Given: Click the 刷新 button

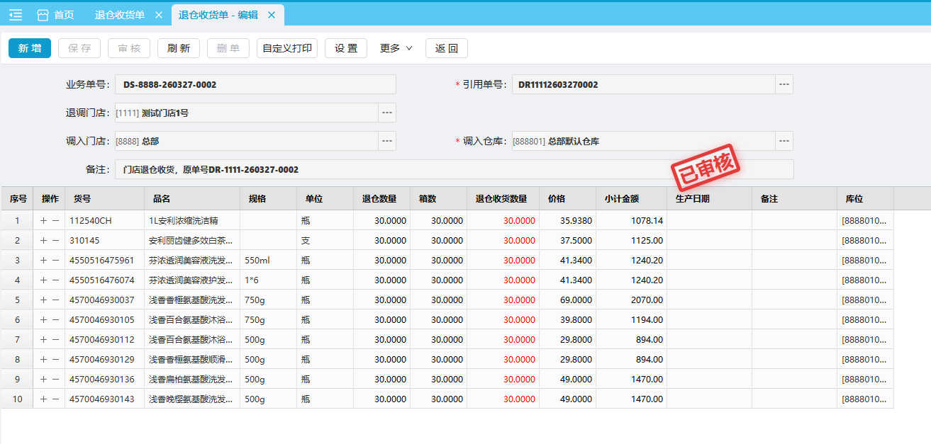Looking at the screenshot, I should click(x=179, y=48).
